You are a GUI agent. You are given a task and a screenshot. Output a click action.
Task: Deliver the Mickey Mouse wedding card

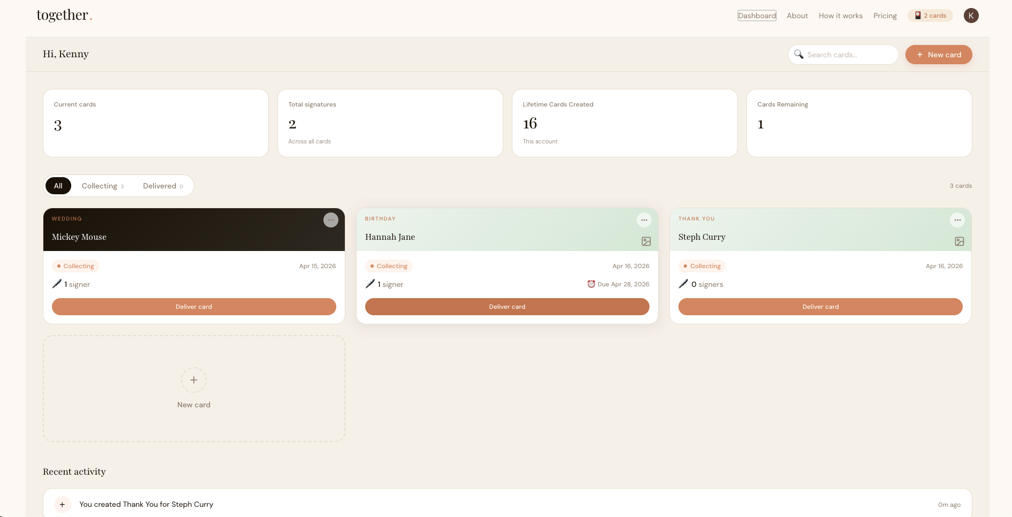[194, 307]
